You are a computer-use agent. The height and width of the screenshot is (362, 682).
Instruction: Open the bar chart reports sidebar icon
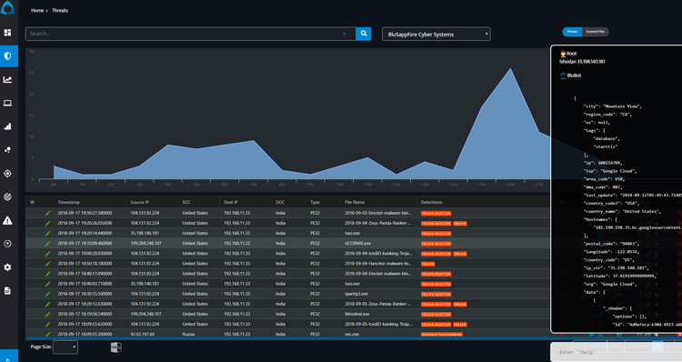(7, 126)
